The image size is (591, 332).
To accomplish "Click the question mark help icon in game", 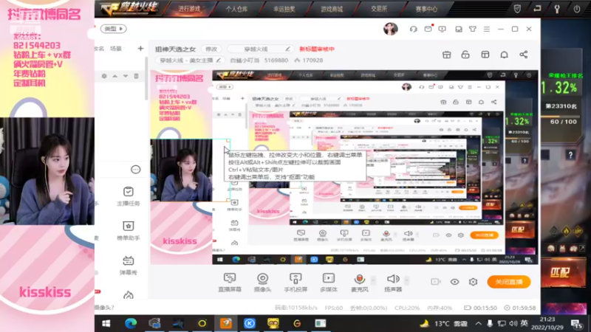I will click(570, 155).
